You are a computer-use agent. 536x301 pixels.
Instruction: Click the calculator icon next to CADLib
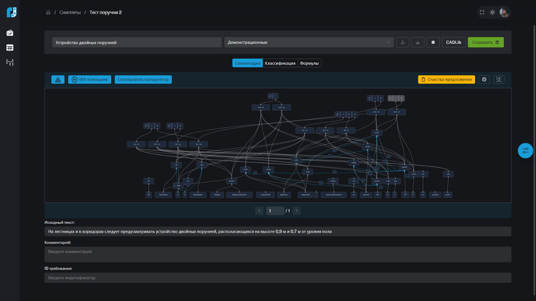click(433, 42)
